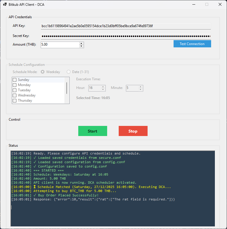Decrease Amount (THB) with down arrow
Image resolution: width=227 pixels, height=229 pixels.
pyautogui.click(x=81, y=46)
